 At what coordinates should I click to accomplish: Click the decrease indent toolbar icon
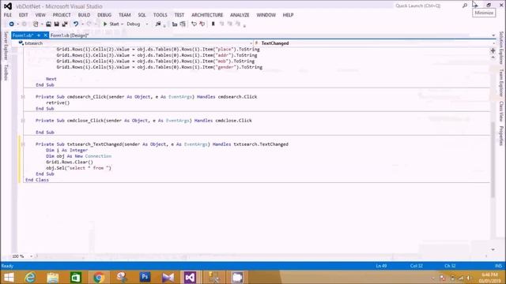(x=175, y=24)
